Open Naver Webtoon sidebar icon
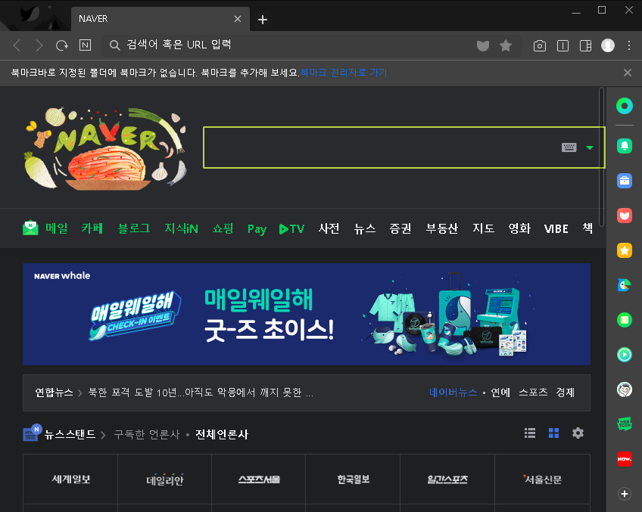Viewport: 642px width, 512px height. coord(625,424)
